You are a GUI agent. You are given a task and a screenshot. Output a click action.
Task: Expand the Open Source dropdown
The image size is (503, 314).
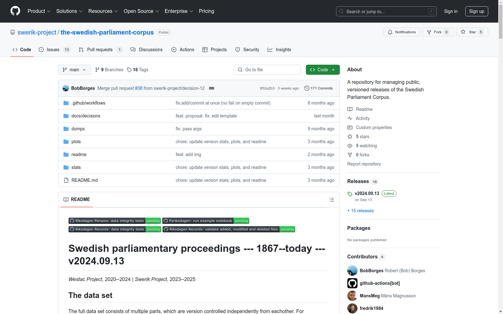(x=141, y=11)
